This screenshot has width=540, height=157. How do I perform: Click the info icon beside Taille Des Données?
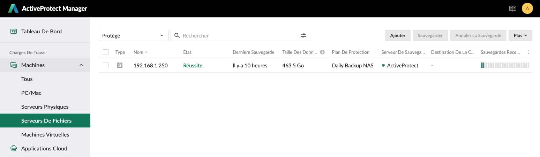(x=322, y=52)
